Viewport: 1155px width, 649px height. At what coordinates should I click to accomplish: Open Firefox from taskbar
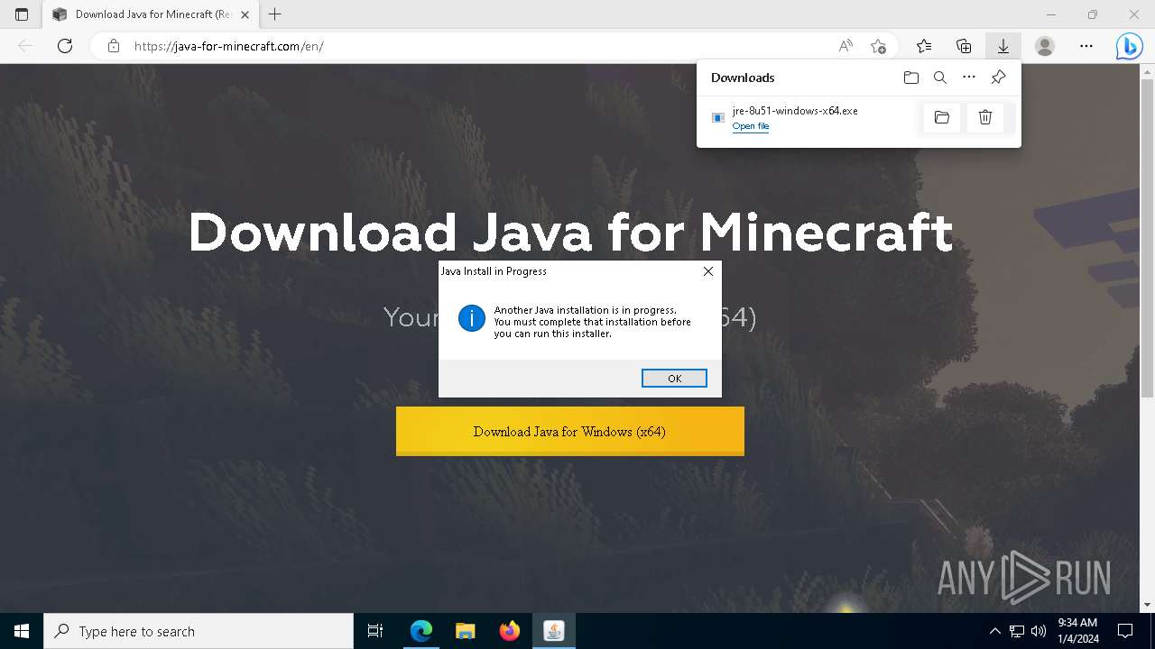[x=510, y=631]
